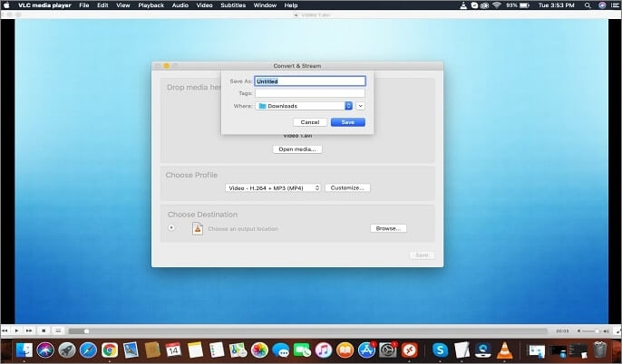Image resolution: width=622 pixels, height=364 pixels.
Task: Expand the save dialog with chevron button
Action: 361,106
